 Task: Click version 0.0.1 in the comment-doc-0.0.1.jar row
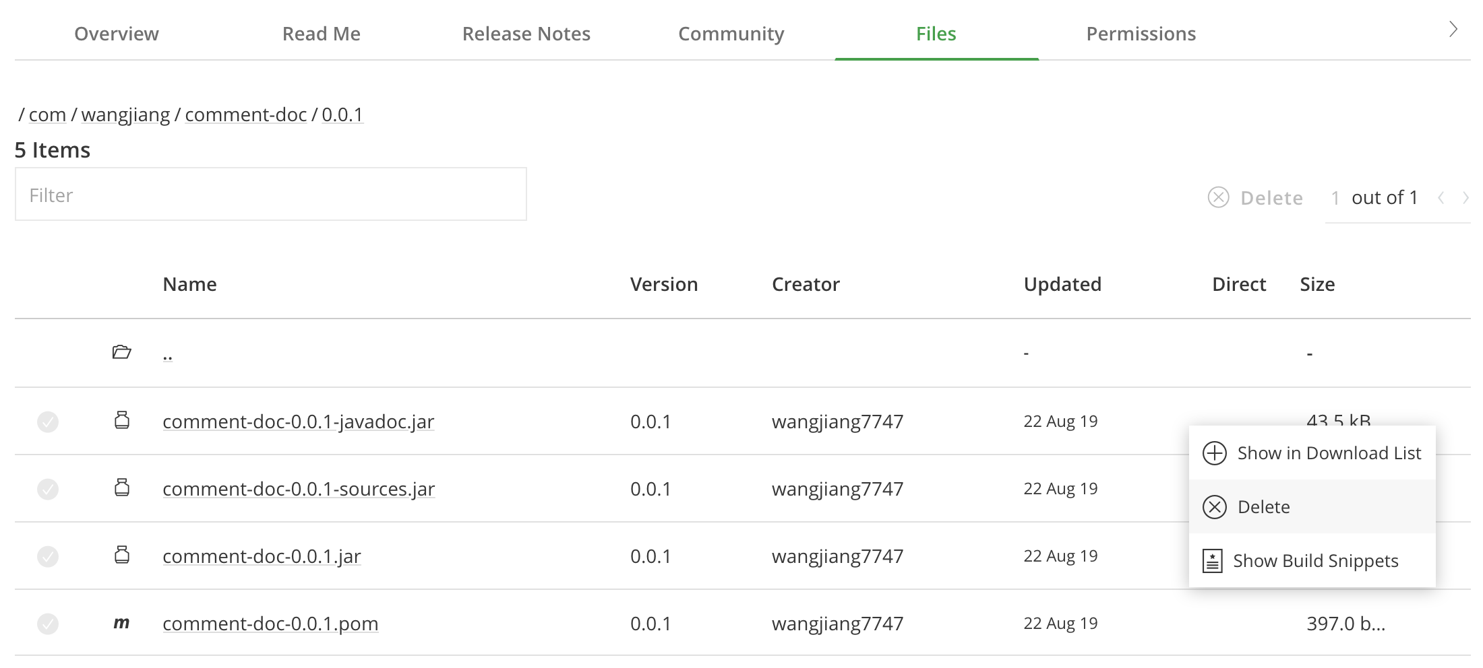[650, 556]
